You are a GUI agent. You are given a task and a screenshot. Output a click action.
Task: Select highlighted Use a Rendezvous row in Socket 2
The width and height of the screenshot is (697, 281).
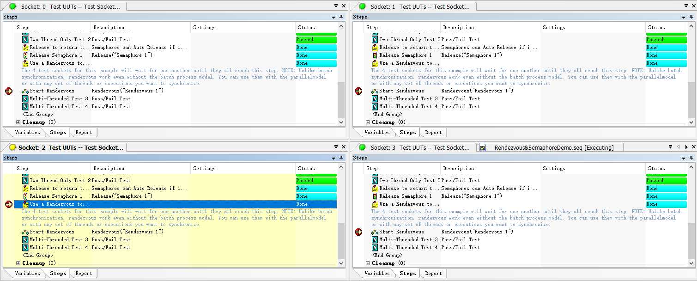click(176, 204)
